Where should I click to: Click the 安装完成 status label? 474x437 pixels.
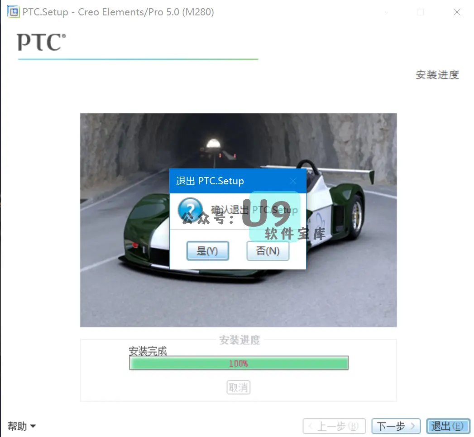pyautogui.click(x=148, y=351)
